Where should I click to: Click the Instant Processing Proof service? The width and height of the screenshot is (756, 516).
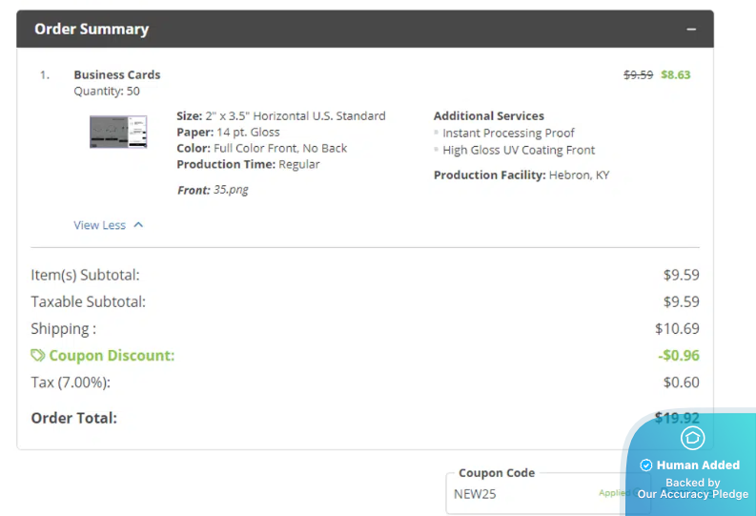(508, 133)
